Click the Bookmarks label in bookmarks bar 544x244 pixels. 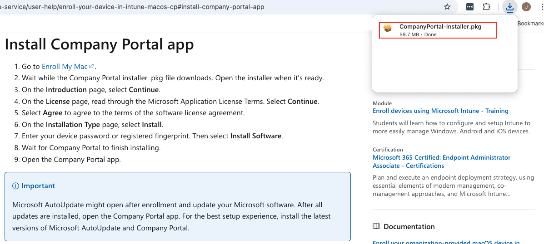tap(530, 24)
